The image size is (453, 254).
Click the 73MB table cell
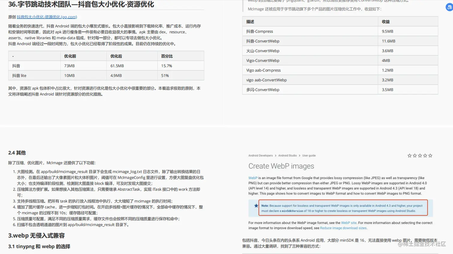83,66
